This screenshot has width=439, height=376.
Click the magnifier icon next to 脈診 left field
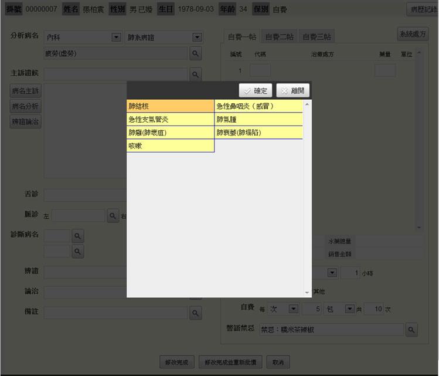[x=113, y=216]
